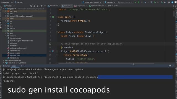Image resolution: width=177 pixels, height=99 pixels.
Task: Open the blue updates notification icon
Action: [x=172, y=2]
